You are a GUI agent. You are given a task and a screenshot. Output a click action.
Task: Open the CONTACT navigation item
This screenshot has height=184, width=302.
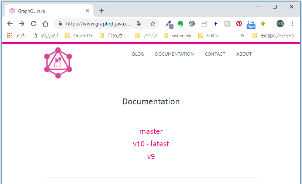pos(215,54)
